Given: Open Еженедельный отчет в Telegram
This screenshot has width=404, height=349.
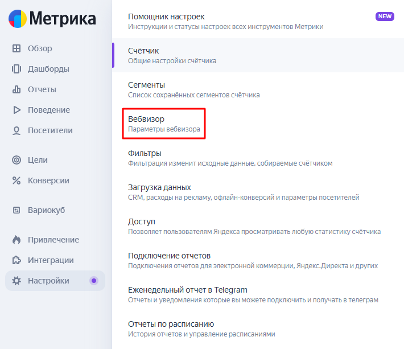Looking at the screenshot, I should [258, 294].
